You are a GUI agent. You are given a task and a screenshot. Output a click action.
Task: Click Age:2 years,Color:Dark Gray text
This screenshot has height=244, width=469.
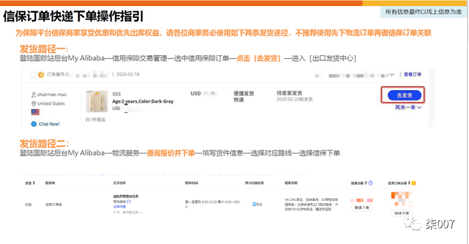pyautogui.click(x=143, y=101)
